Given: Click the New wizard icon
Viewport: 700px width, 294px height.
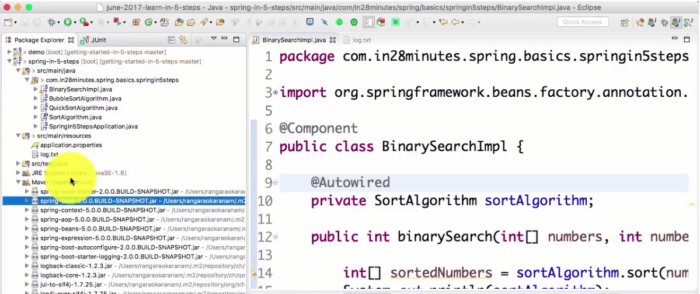Looking at the screenshot, I should tap(8, 22).
